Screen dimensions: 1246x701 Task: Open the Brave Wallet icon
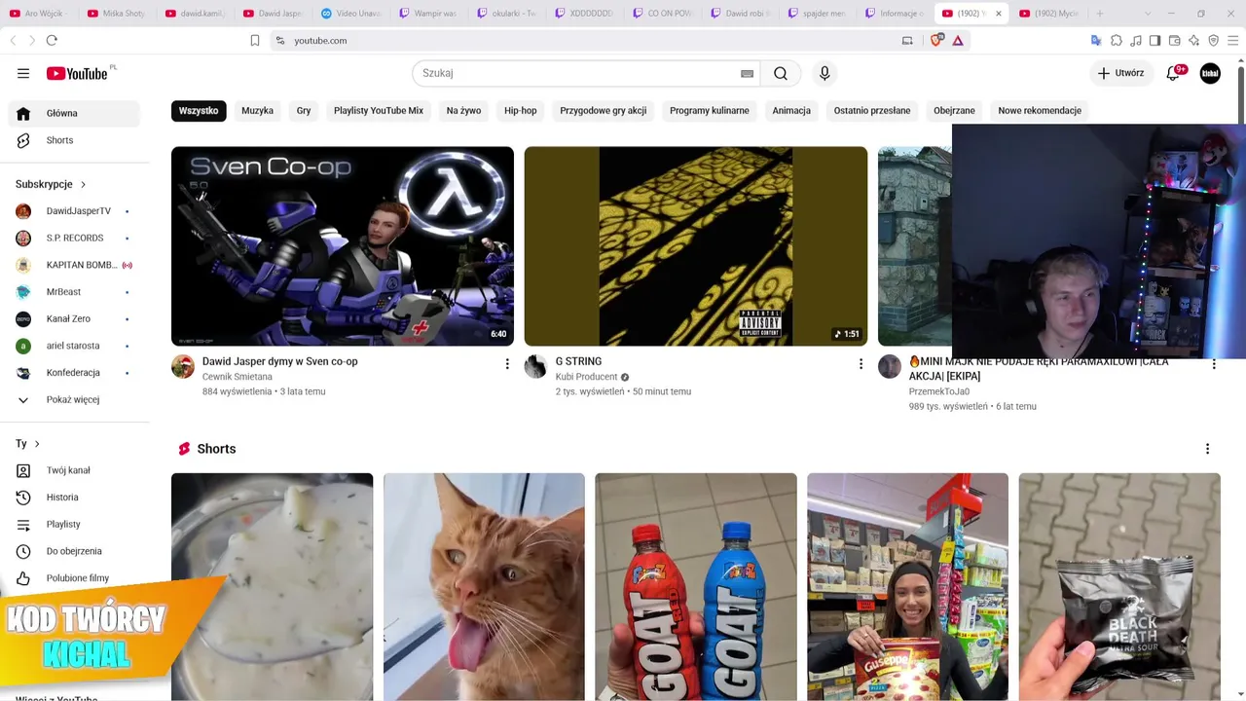point(1174,40)
